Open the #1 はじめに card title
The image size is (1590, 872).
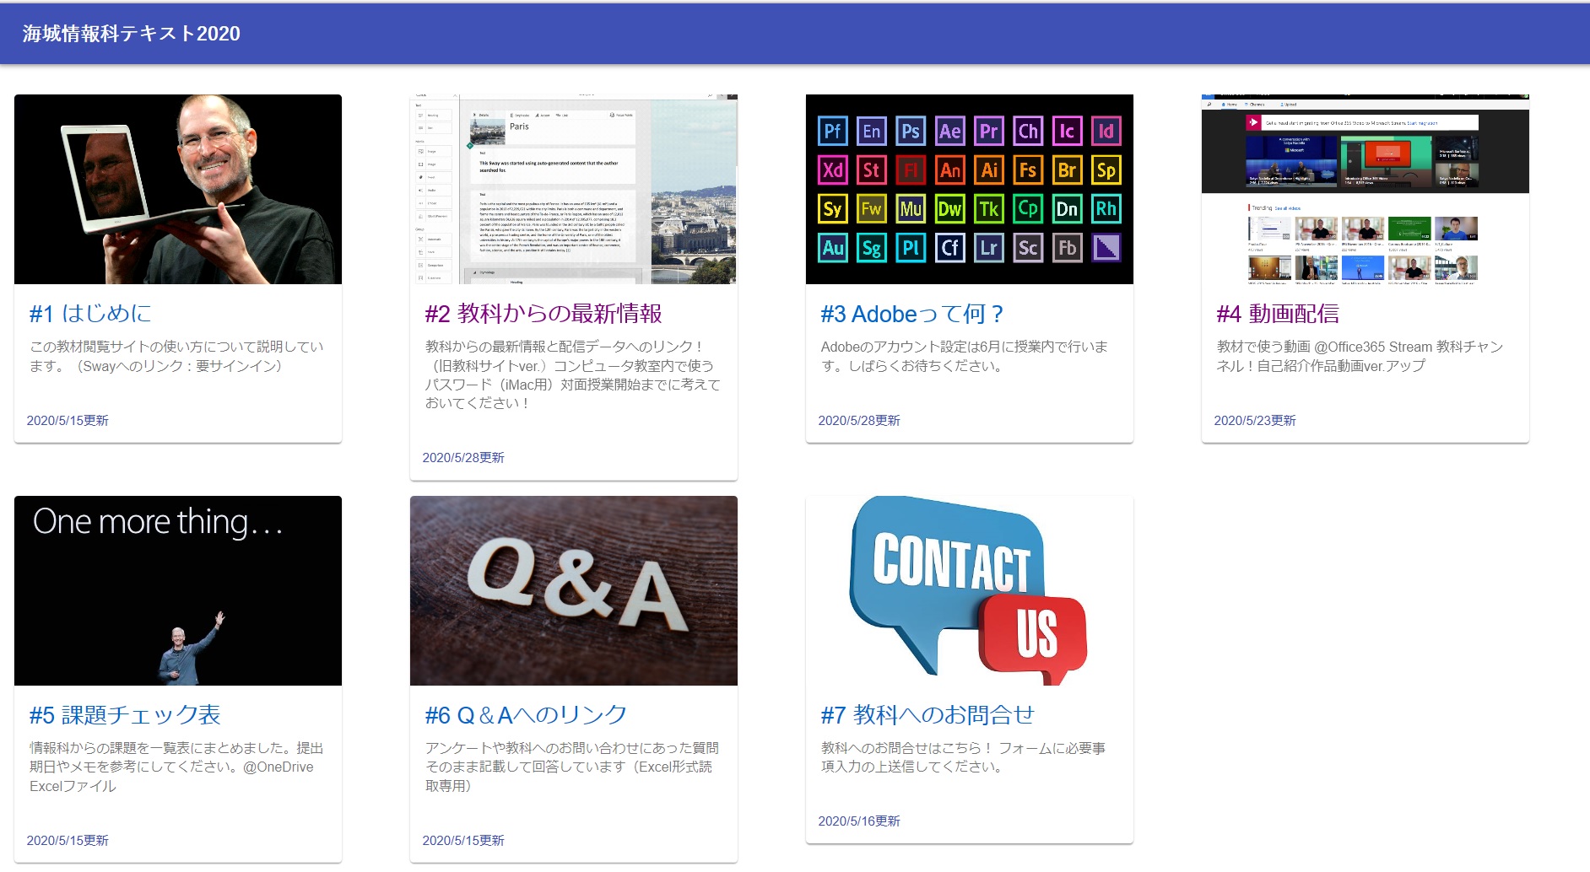(x=90, y=314)
